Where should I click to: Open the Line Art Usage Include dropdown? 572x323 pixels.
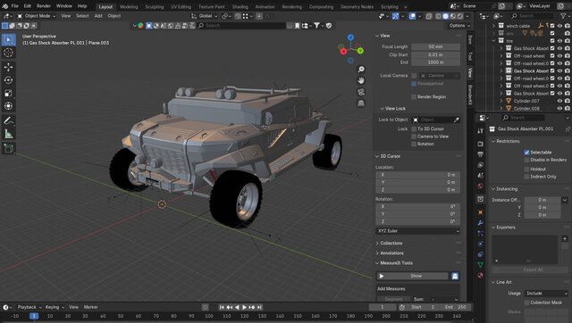point(546,294)
